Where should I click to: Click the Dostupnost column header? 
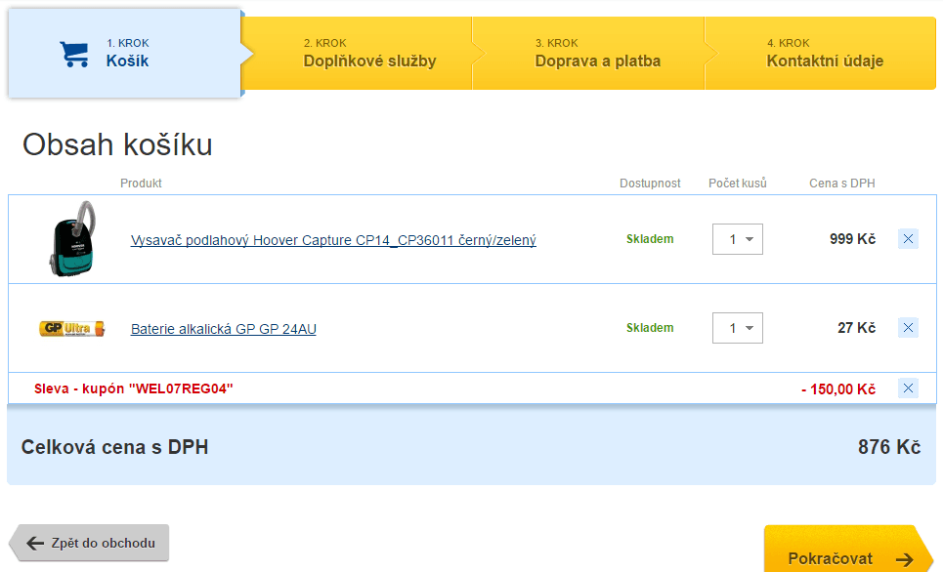[650, 184]
